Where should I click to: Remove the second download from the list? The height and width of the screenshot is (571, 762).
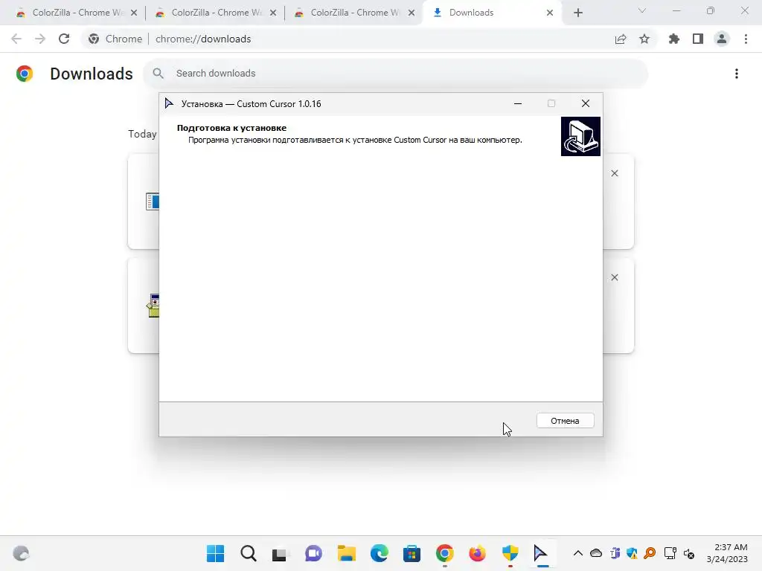[614, 277]
